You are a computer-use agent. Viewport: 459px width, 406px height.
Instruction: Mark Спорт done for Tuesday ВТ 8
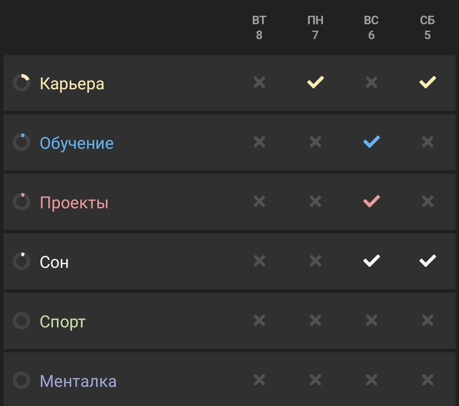(259, 320)
